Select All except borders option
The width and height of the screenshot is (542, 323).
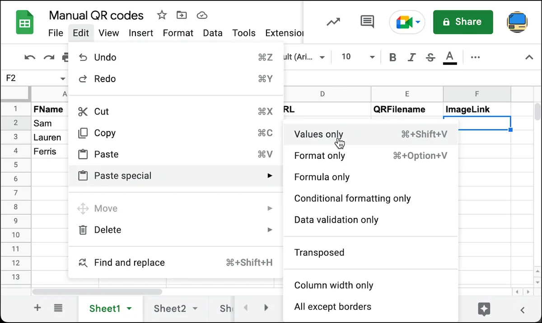pyautogui.click(x=371, y=307)
